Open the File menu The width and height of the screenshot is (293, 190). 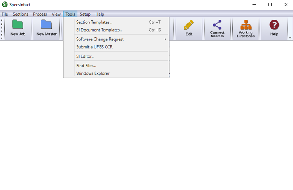(5, 14)
